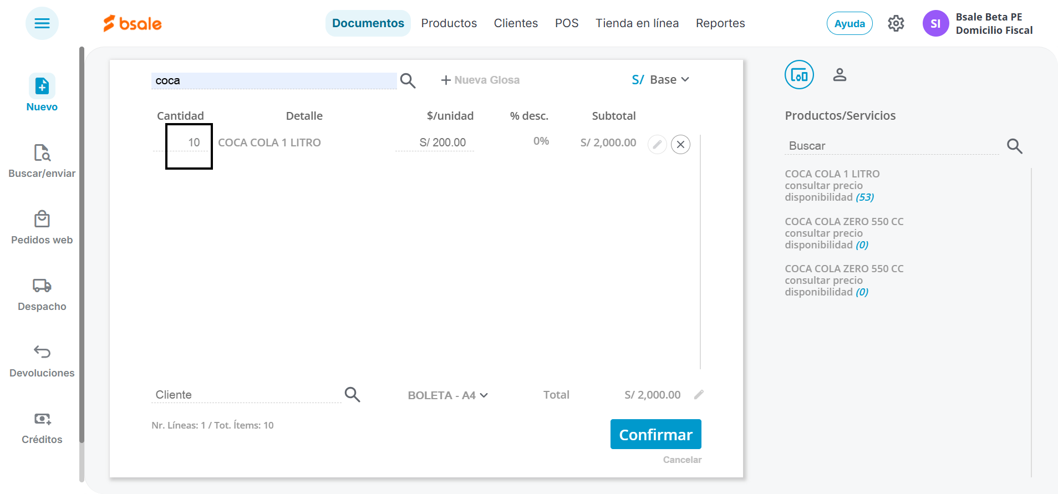Click the COCA COLA 1 LITRO detail text
The image size is (1058, 494).
tap(269, 142)
